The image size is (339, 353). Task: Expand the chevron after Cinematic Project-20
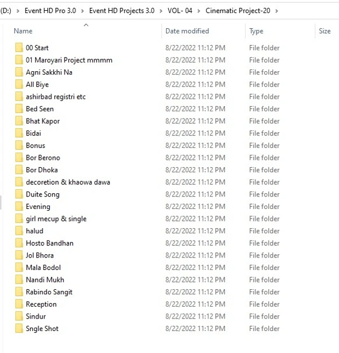(275, 11)
